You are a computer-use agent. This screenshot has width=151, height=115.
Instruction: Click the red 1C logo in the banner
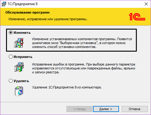click(x=137, y=17)
